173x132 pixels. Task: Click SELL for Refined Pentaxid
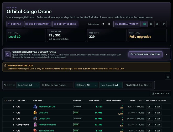pos(158,125)
